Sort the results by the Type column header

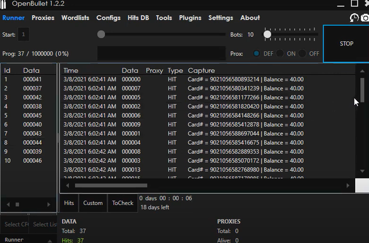coord(175,70)
